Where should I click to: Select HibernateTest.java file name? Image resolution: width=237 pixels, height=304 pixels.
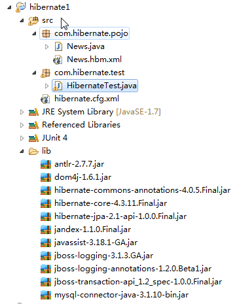click(101, 86)
